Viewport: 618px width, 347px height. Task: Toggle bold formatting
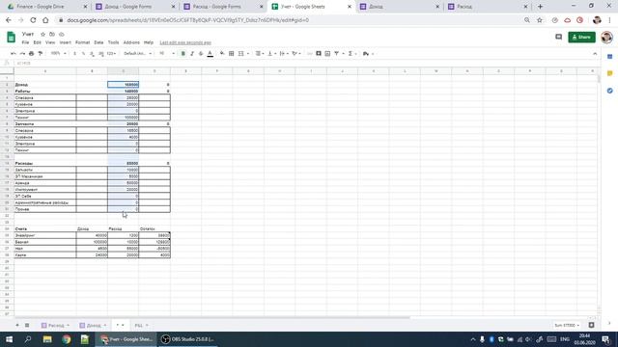(183, 54)
